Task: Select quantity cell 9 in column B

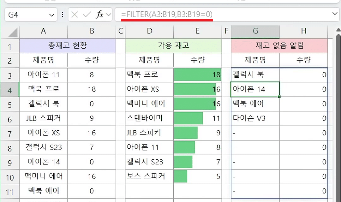Action: coord(92,118)
